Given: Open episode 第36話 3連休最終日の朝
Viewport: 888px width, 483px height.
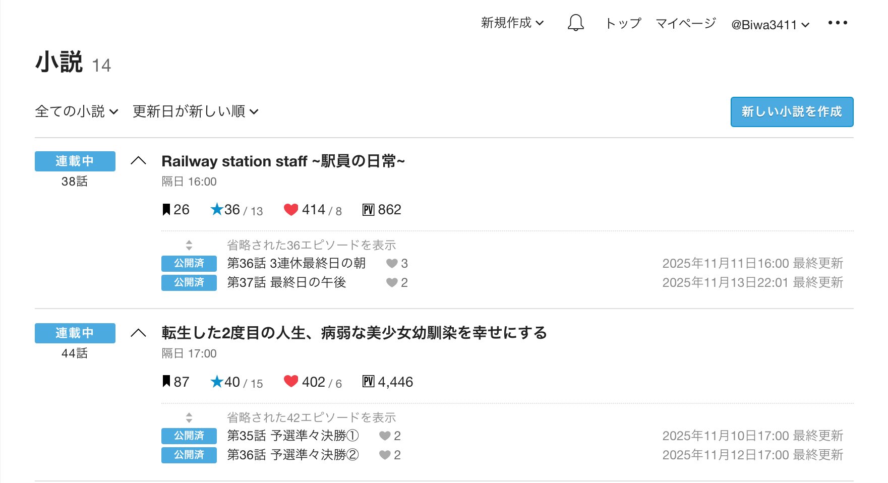Looking at the screenshot, I should (x=296, y=263).
